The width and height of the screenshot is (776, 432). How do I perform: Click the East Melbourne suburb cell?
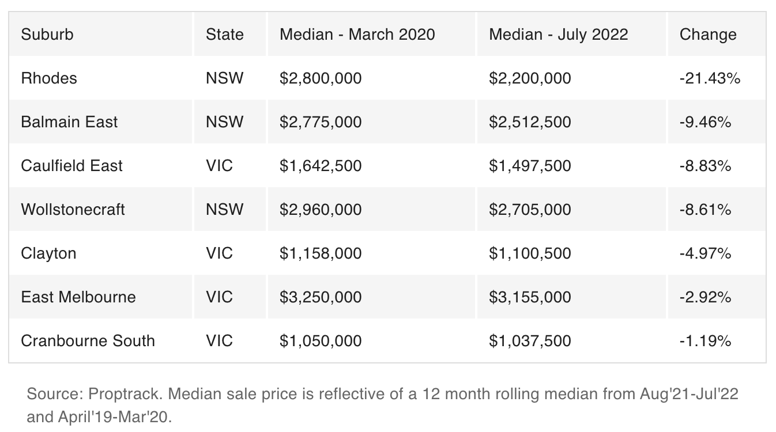tap(78, 297)
